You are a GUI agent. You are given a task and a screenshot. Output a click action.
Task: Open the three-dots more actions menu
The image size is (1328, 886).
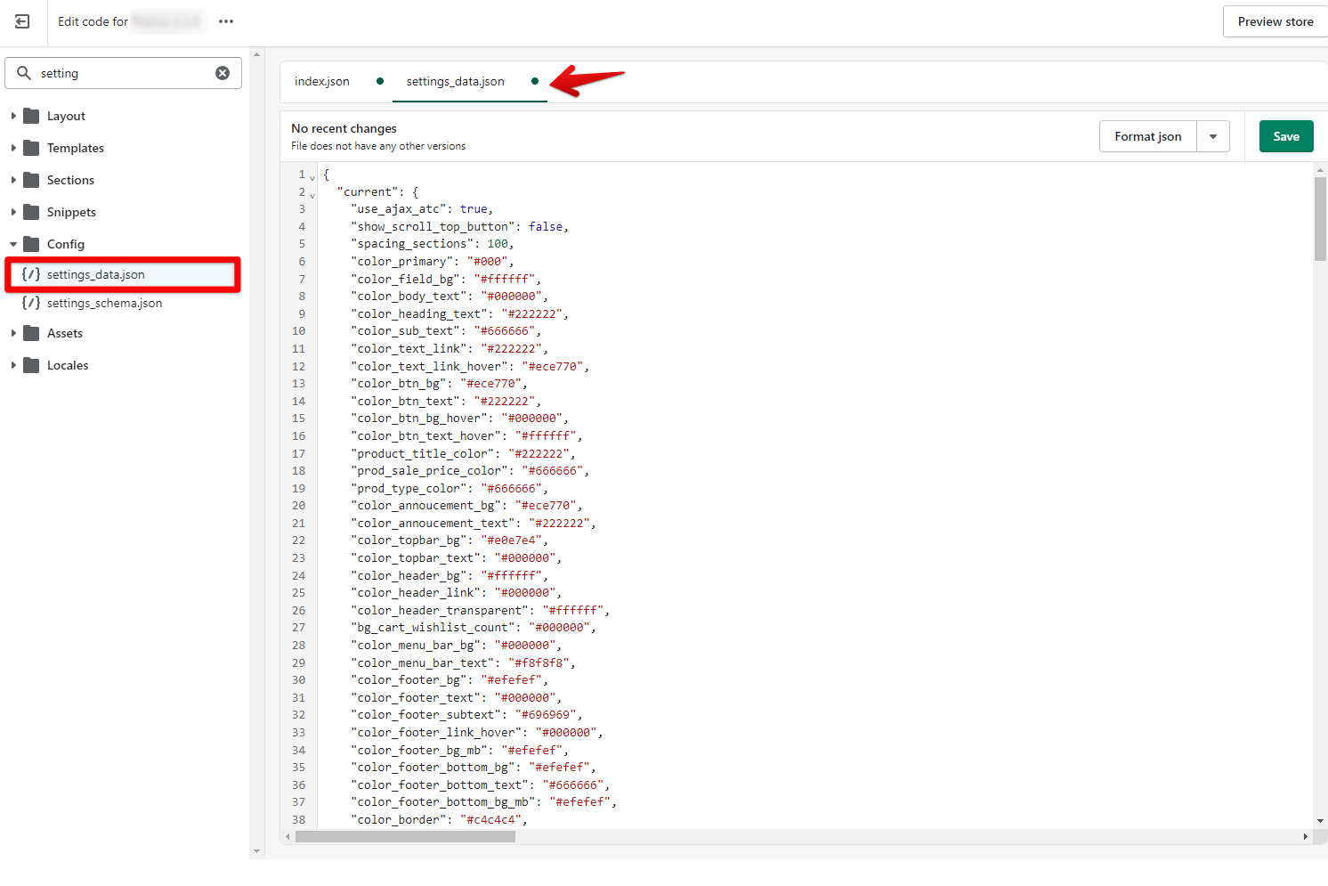pyautogui.click(x=226, y=21)
